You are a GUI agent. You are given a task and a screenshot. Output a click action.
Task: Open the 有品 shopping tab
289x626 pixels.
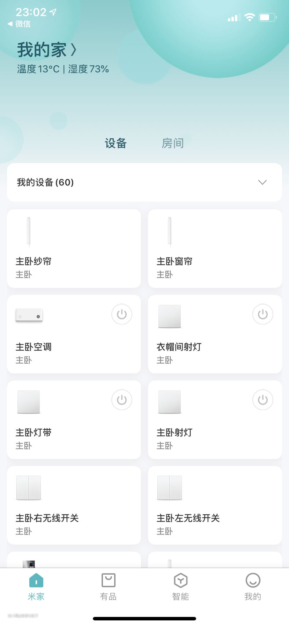[108, 587]
